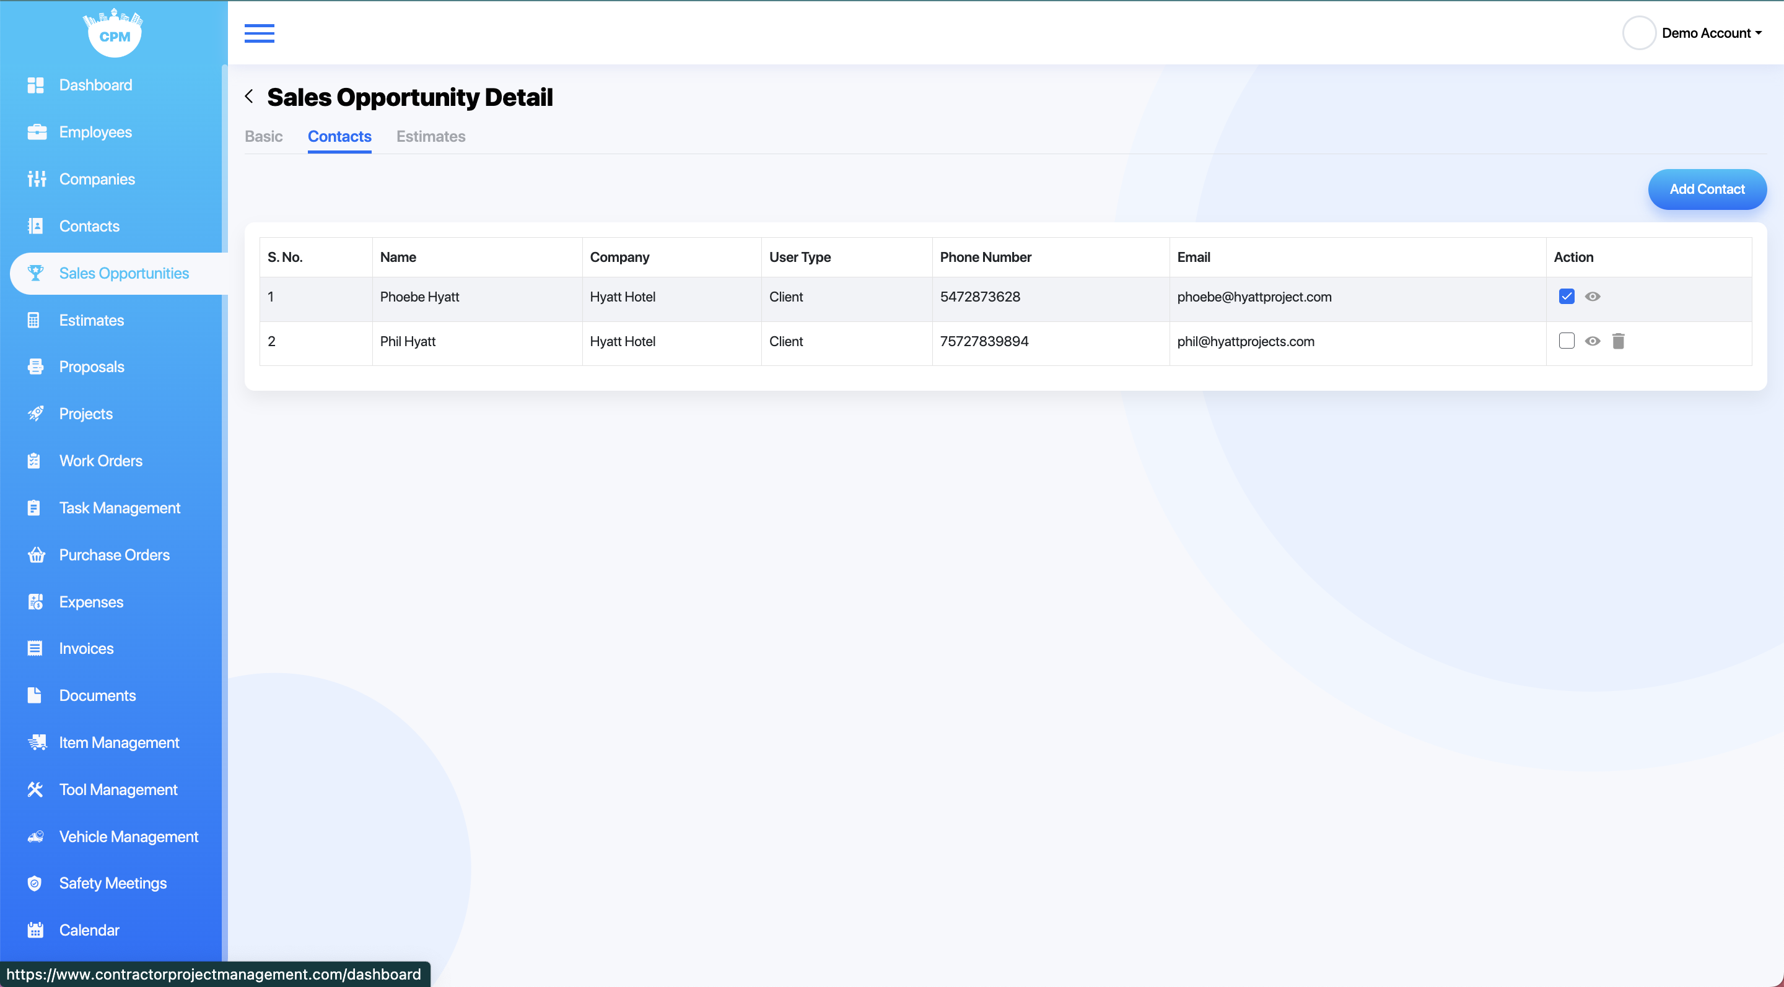The height and width of the screenshot is (987, 1784).
Task: View Phil Hyatt details with eye icon
Action: click(1593, 341)
